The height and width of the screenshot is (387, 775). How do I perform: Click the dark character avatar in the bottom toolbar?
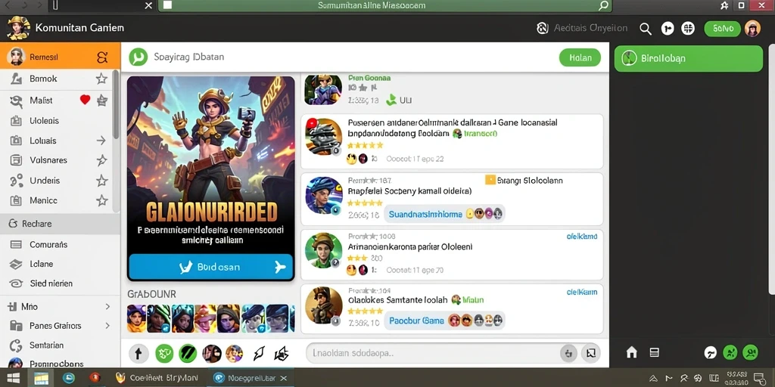point(212,353)
